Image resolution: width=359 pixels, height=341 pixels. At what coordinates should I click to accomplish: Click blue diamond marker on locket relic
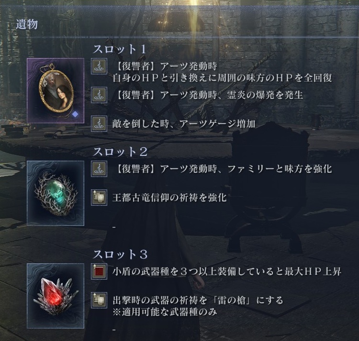(x=75, y=114)
